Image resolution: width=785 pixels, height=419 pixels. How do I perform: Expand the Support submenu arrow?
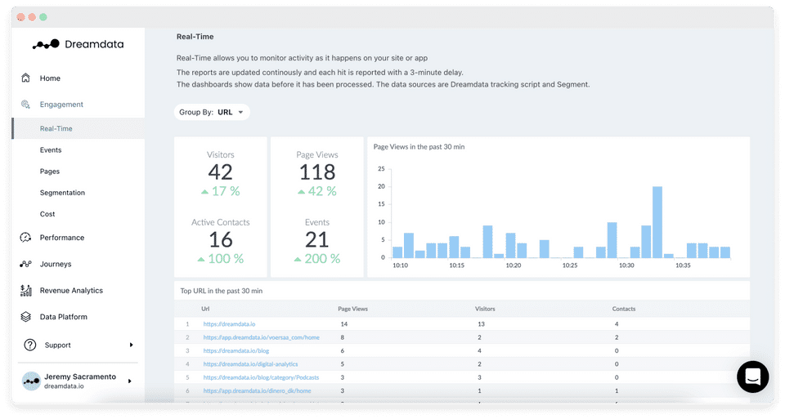point(131,345)
